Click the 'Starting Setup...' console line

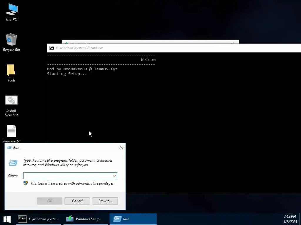(67, 74)
